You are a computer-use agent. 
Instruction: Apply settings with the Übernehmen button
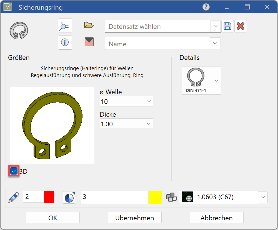pos(134,218)
